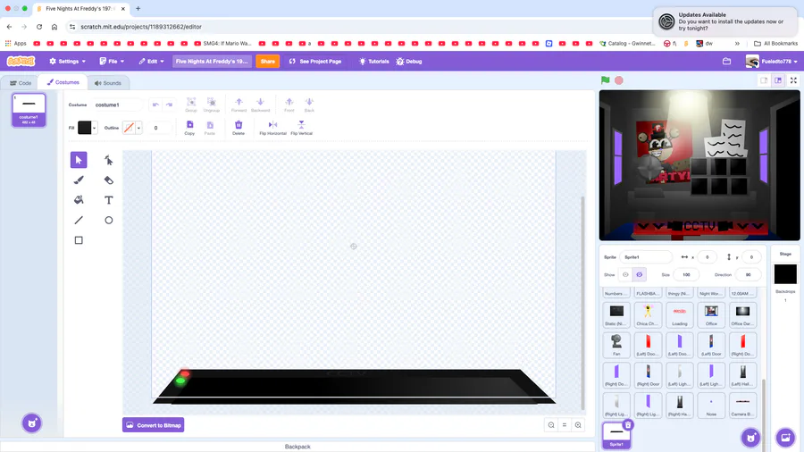Go to Scratch home via logo
Screen dimensions: 804x452
(x=21, y=61)
